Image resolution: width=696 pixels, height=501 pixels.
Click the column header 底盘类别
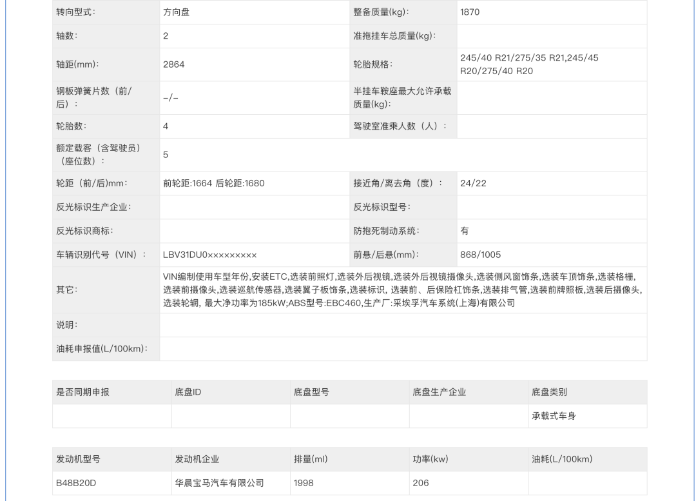(x=550, y=392)
